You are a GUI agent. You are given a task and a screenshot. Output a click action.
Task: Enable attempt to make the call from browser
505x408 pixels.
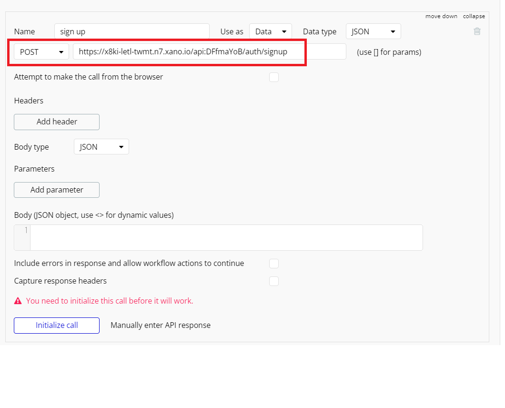click(274, 77)
